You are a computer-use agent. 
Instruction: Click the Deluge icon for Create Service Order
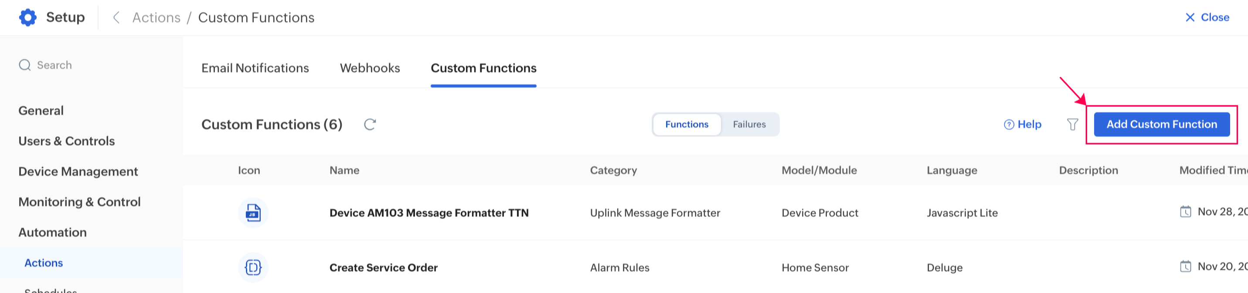(x=253, y=267)
